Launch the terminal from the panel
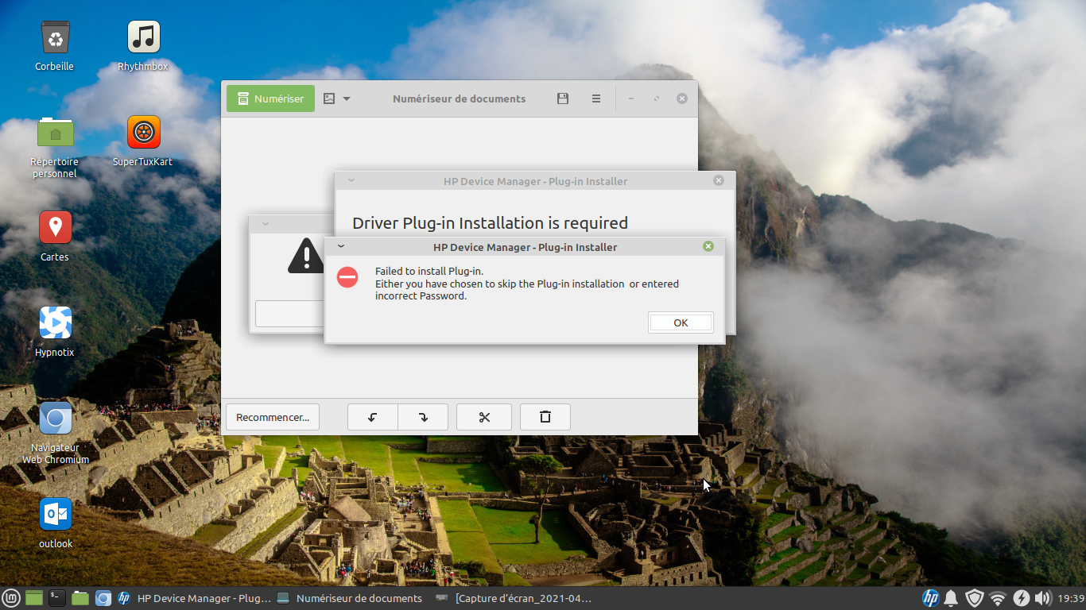This screenshot has width=1086, height=610. [56, 598]
